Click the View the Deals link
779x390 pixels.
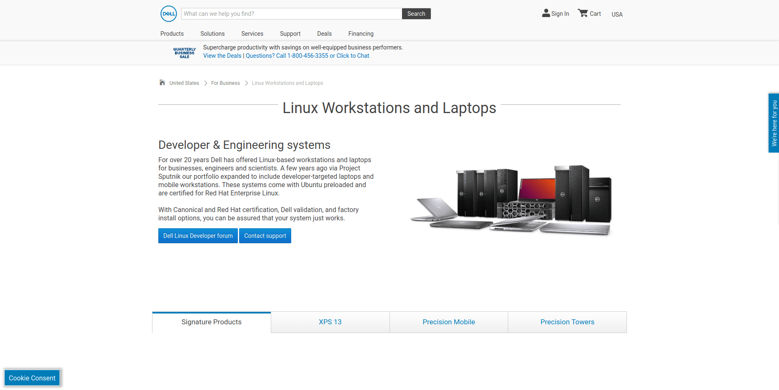[x=222, y=56]
